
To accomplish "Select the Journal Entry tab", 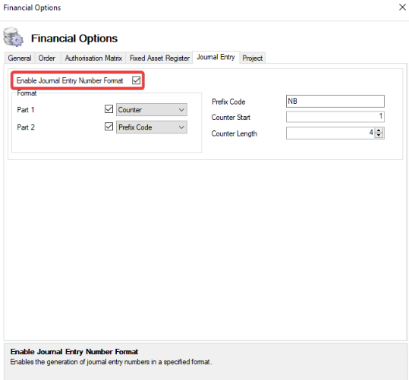I will [216, 57].
